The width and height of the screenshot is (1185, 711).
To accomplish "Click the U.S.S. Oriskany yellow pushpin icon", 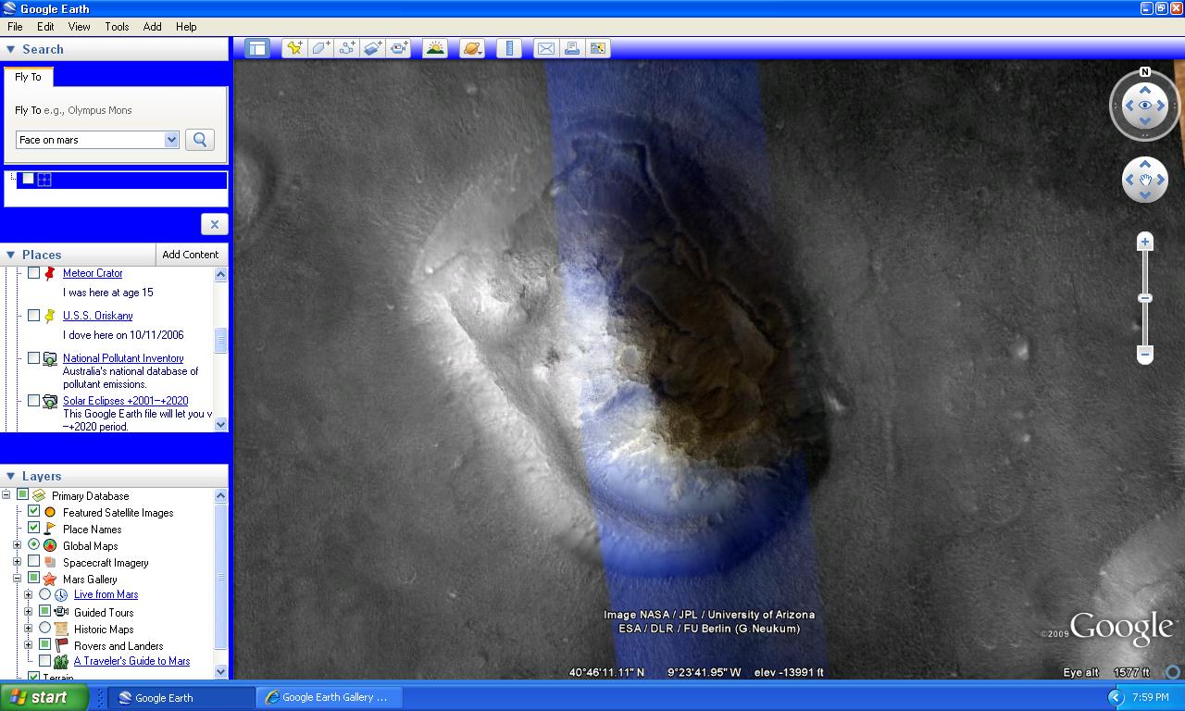I will [50, 316].
